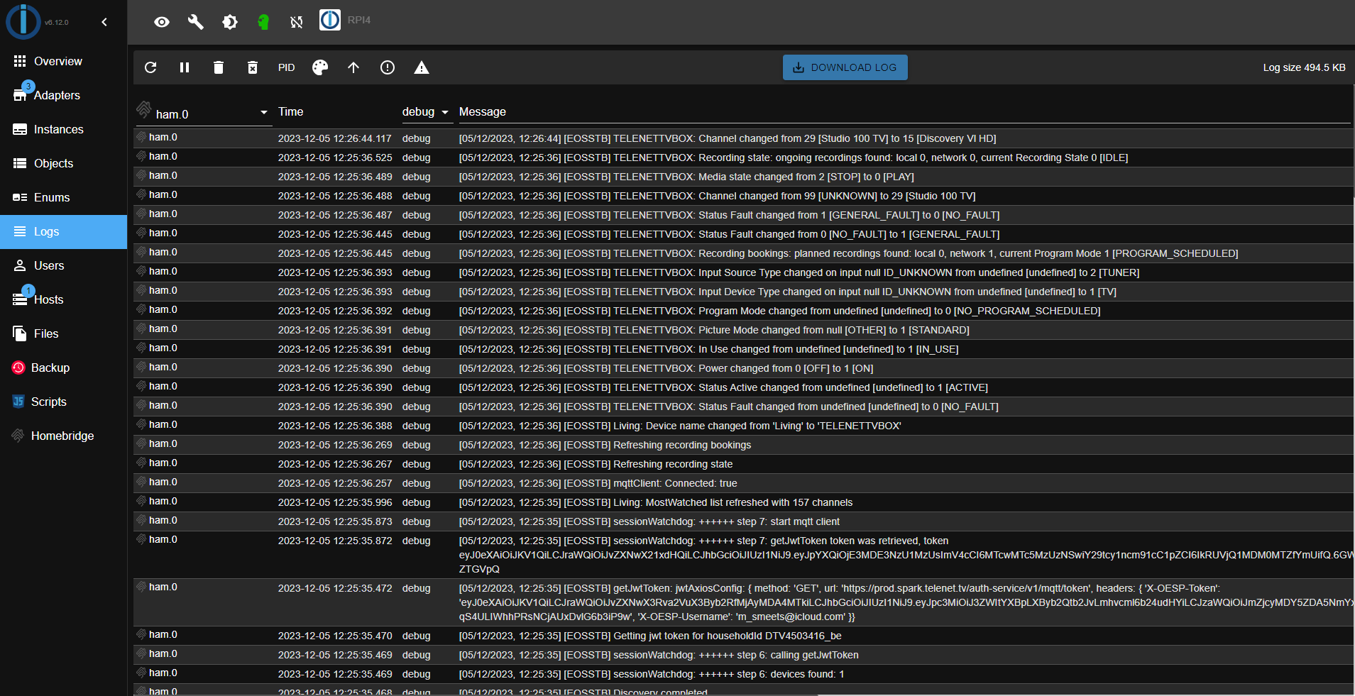Image resolution: width=1355 pixels, height=696 pixels.
Task: Select the Getting jwt token for householdId row
Action: point(742,636)
